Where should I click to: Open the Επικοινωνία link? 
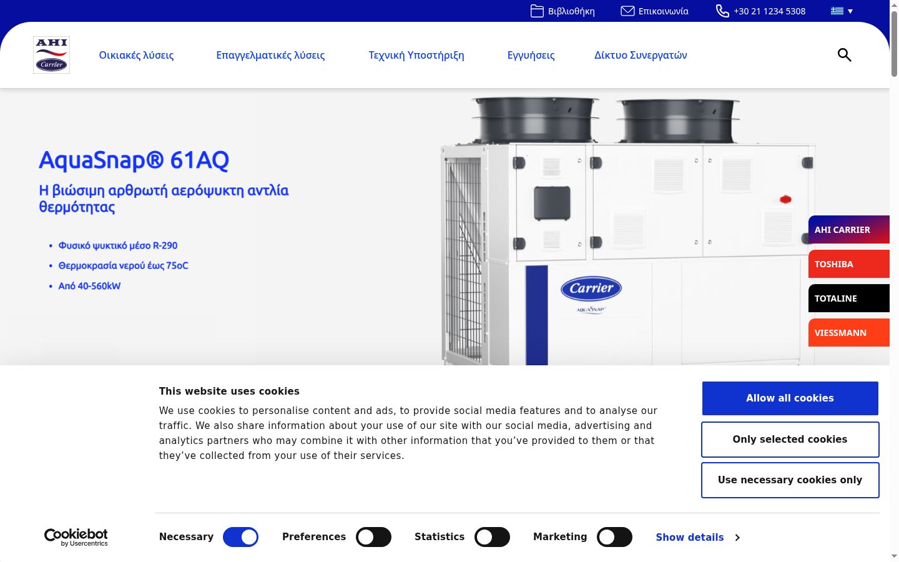tap(663, 11)
